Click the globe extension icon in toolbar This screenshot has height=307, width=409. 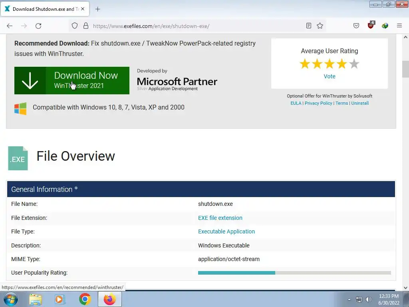pos(385,26)
